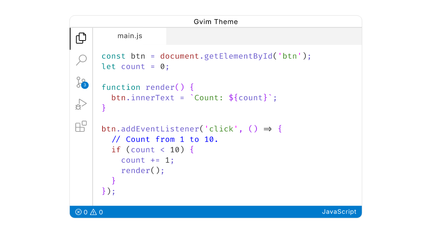The width and height of the screenshot is (441, 232).
Task: Open Run and Debug icon
Action: [x=81, y=104]
